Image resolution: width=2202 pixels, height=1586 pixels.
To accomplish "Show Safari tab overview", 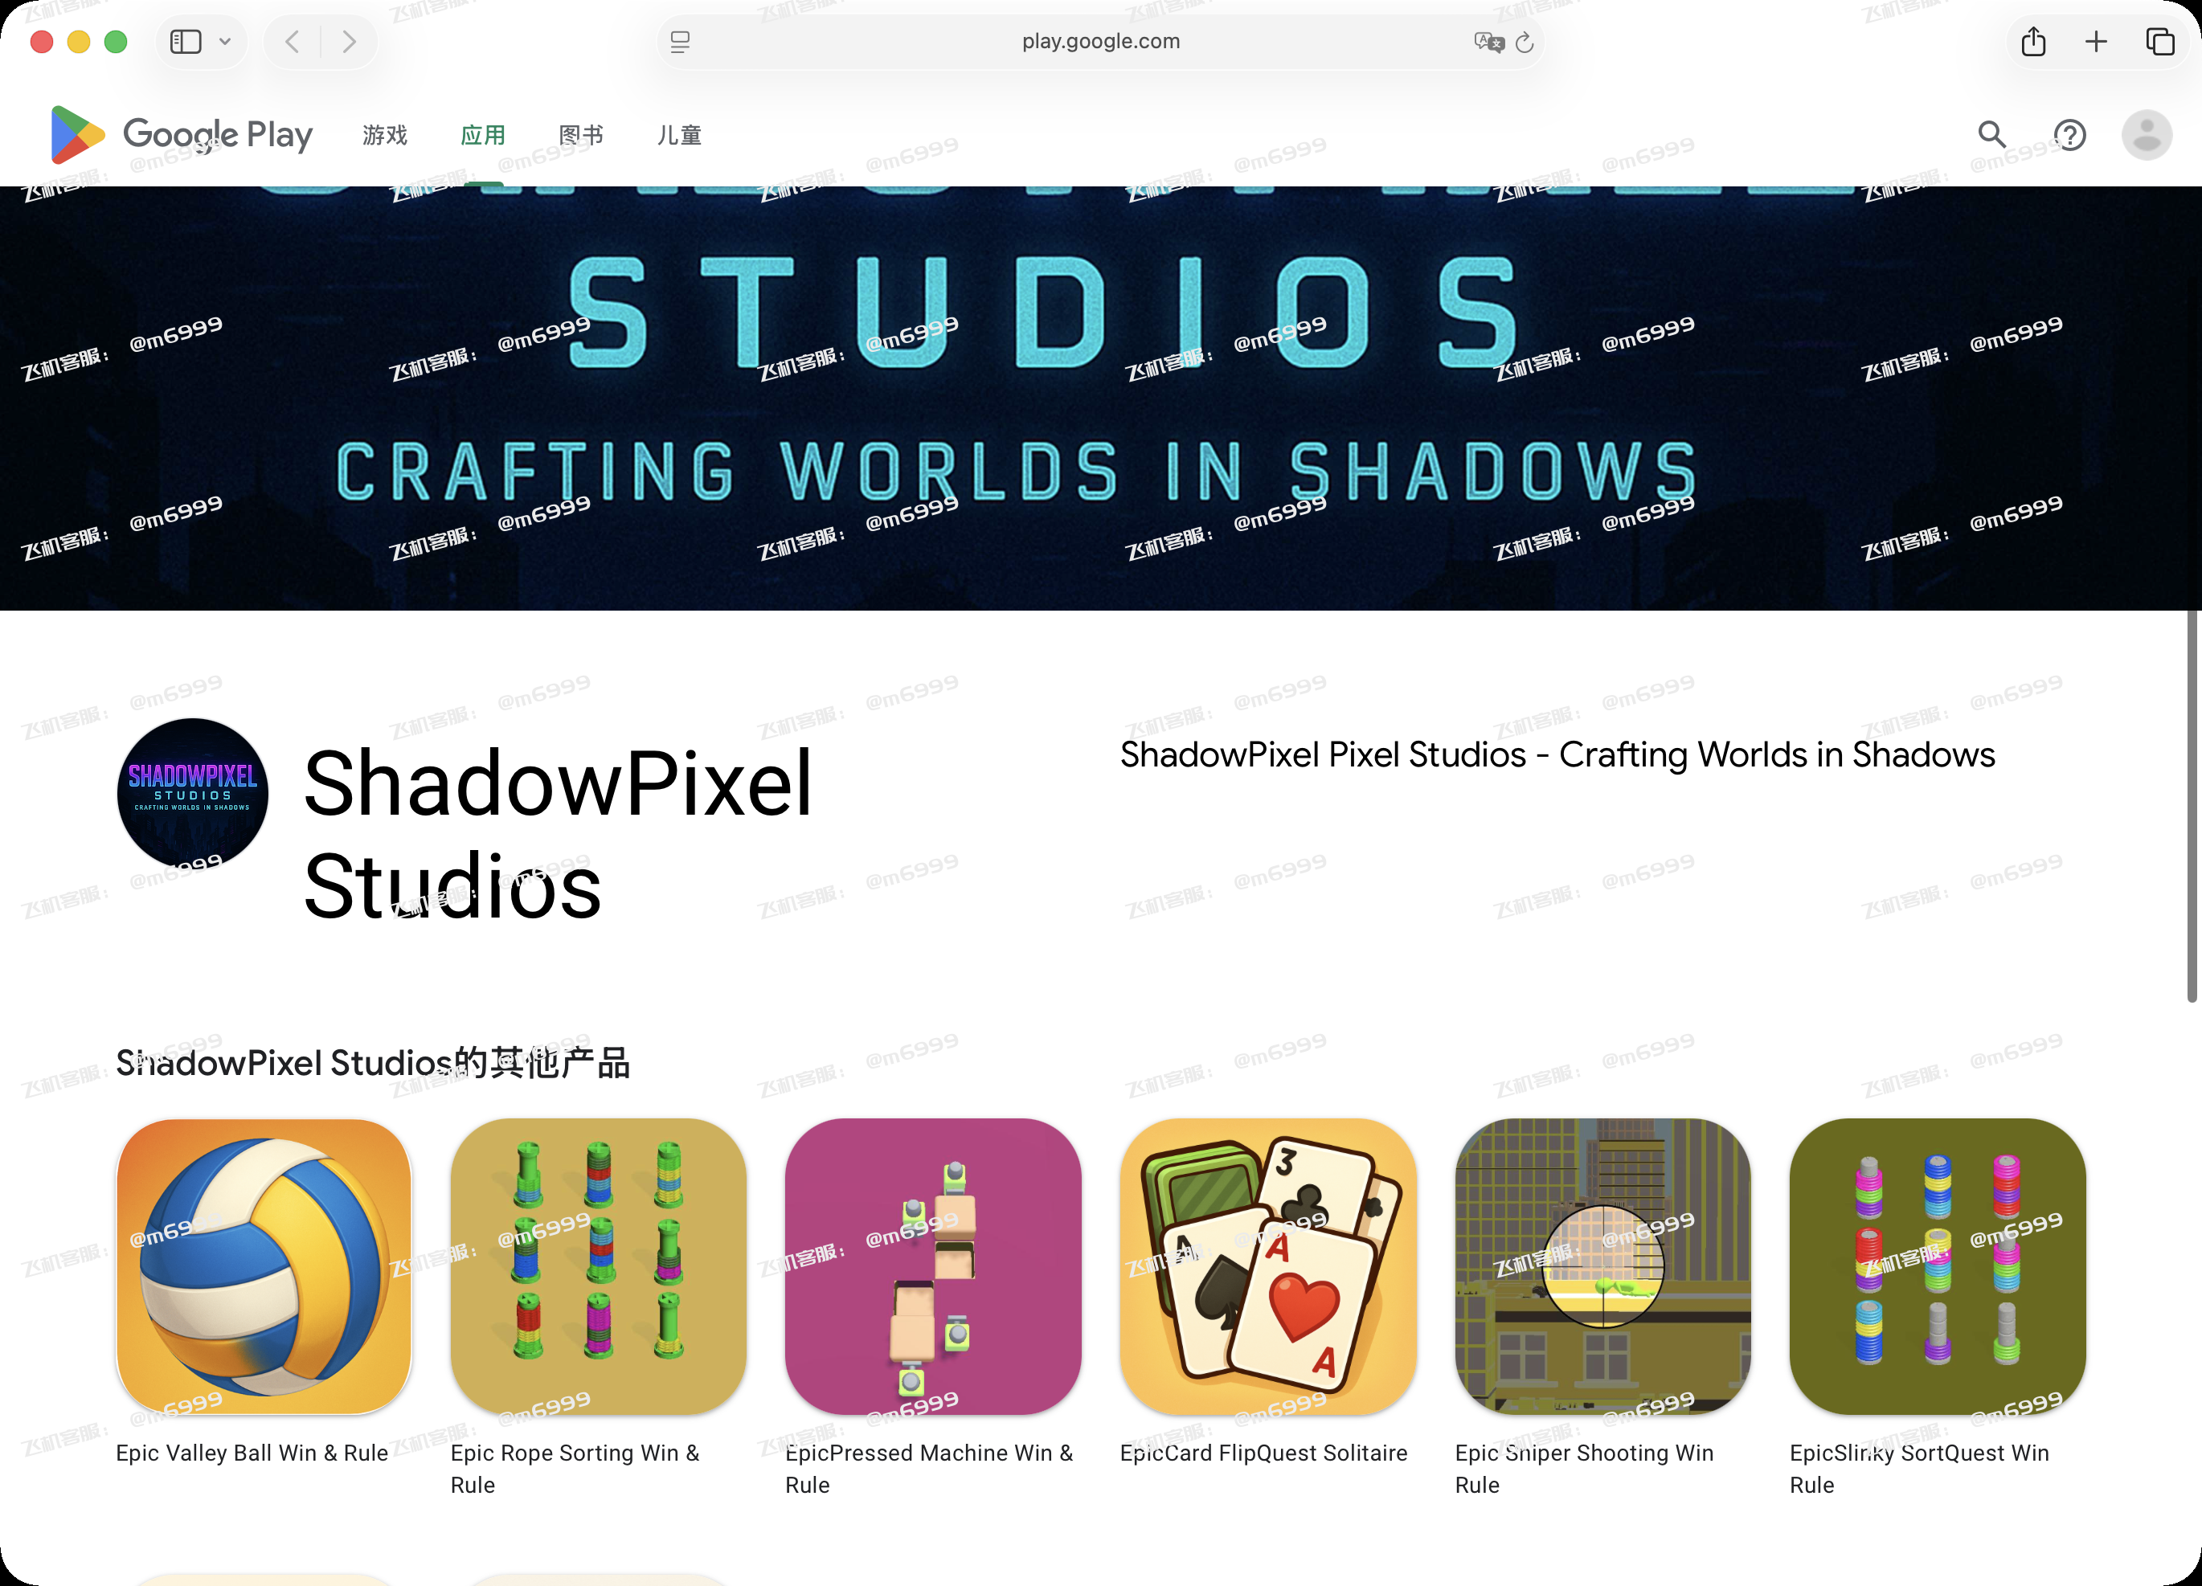I will 2159,42.
